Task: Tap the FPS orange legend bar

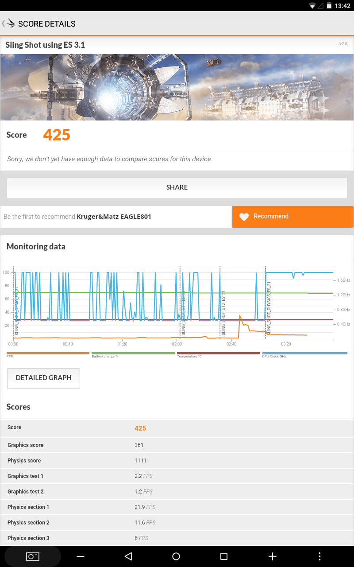Action: (48, 353)
